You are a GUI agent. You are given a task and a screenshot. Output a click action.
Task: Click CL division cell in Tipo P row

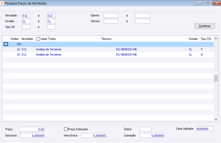pos(190,49)
